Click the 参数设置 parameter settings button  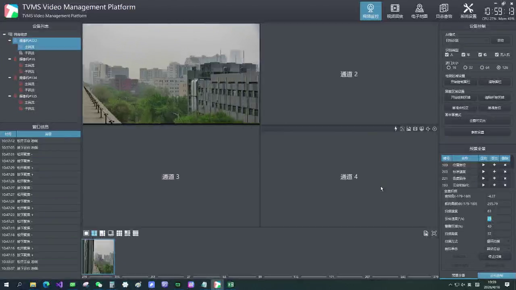click(477, 132)
